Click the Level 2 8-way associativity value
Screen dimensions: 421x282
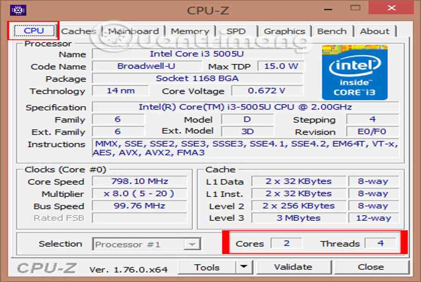tap(373, 206)
